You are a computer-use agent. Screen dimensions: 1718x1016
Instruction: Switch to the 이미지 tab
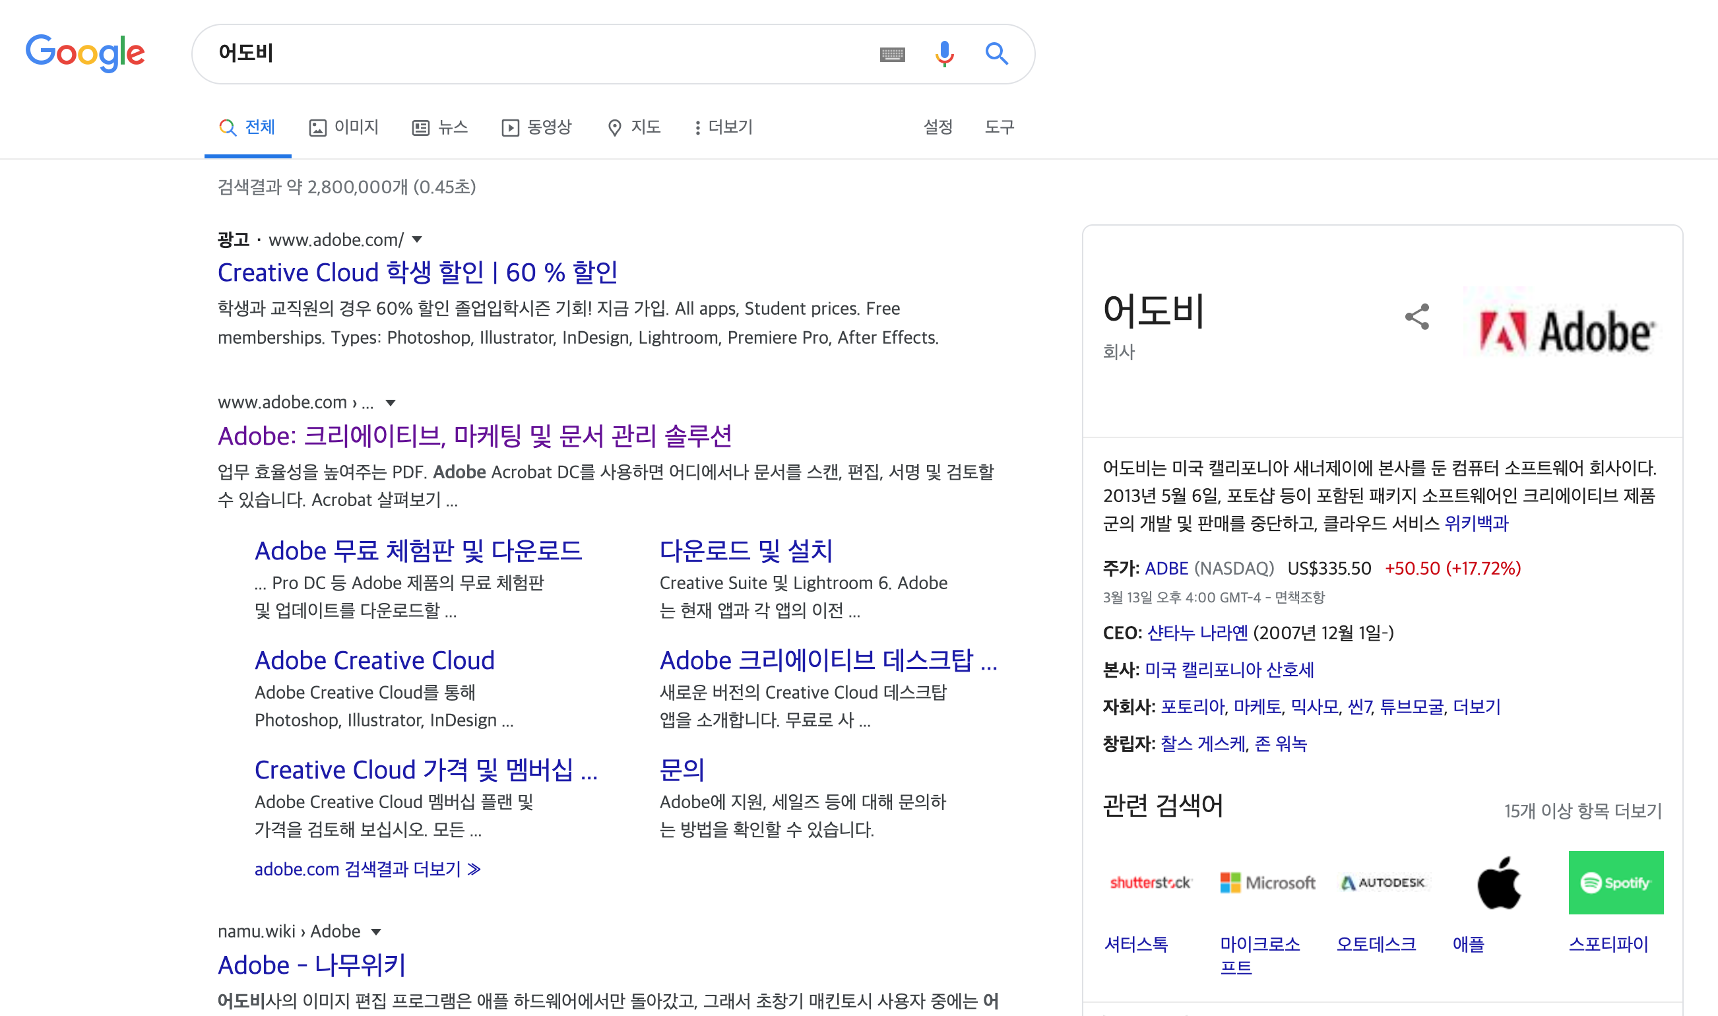(x=344, y=127)
